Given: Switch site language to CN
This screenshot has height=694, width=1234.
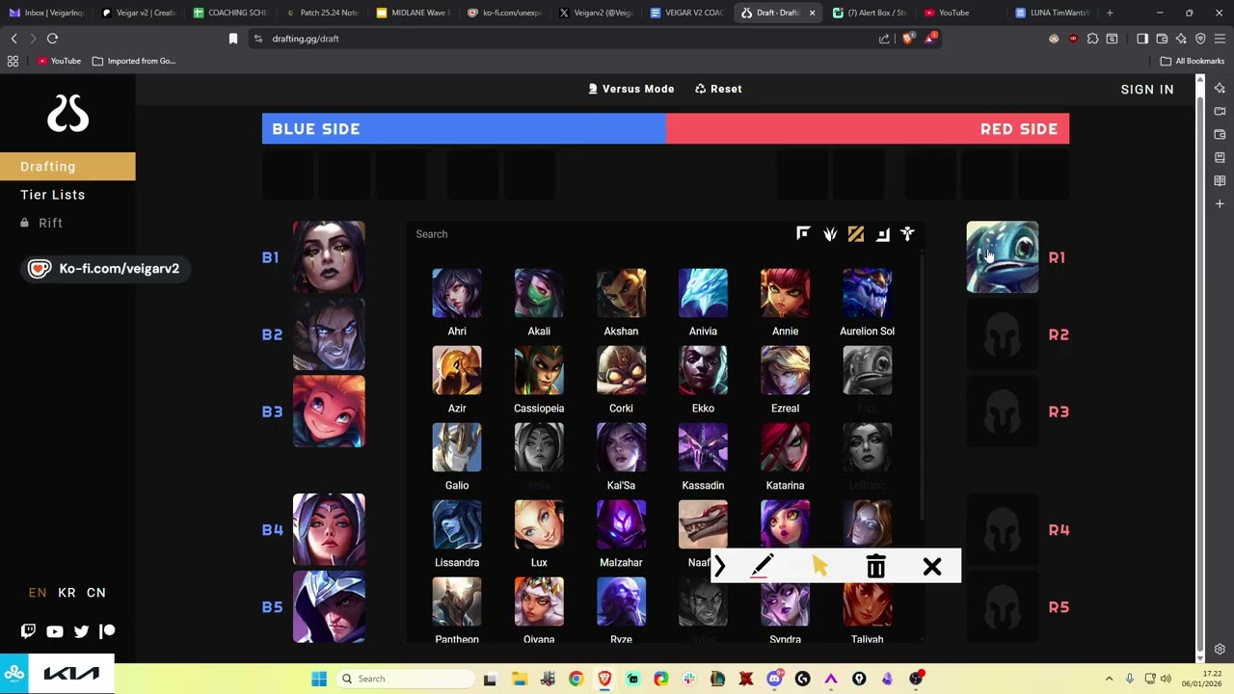Looking at the screenshot, I should [96, 593].
